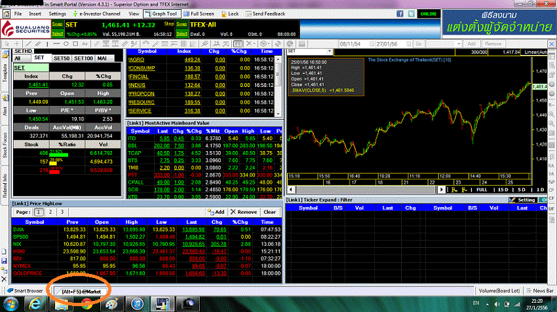
Task: Select the vertical line drawing tool
Action: pos(47,44)
